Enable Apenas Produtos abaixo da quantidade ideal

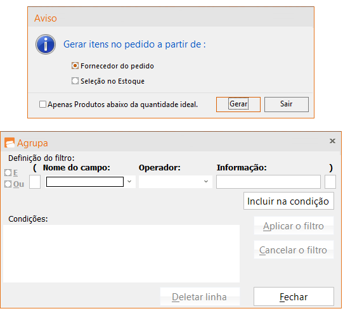coord(42,105)
